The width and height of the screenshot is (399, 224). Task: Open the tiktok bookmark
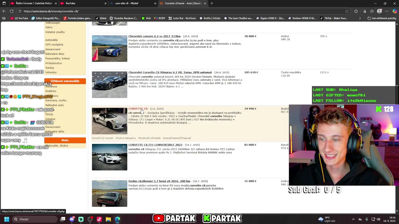point(101,18)
